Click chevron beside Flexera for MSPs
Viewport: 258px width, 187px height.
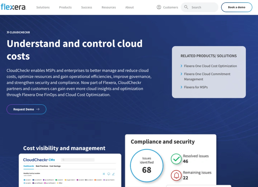[x=181, y=87]
